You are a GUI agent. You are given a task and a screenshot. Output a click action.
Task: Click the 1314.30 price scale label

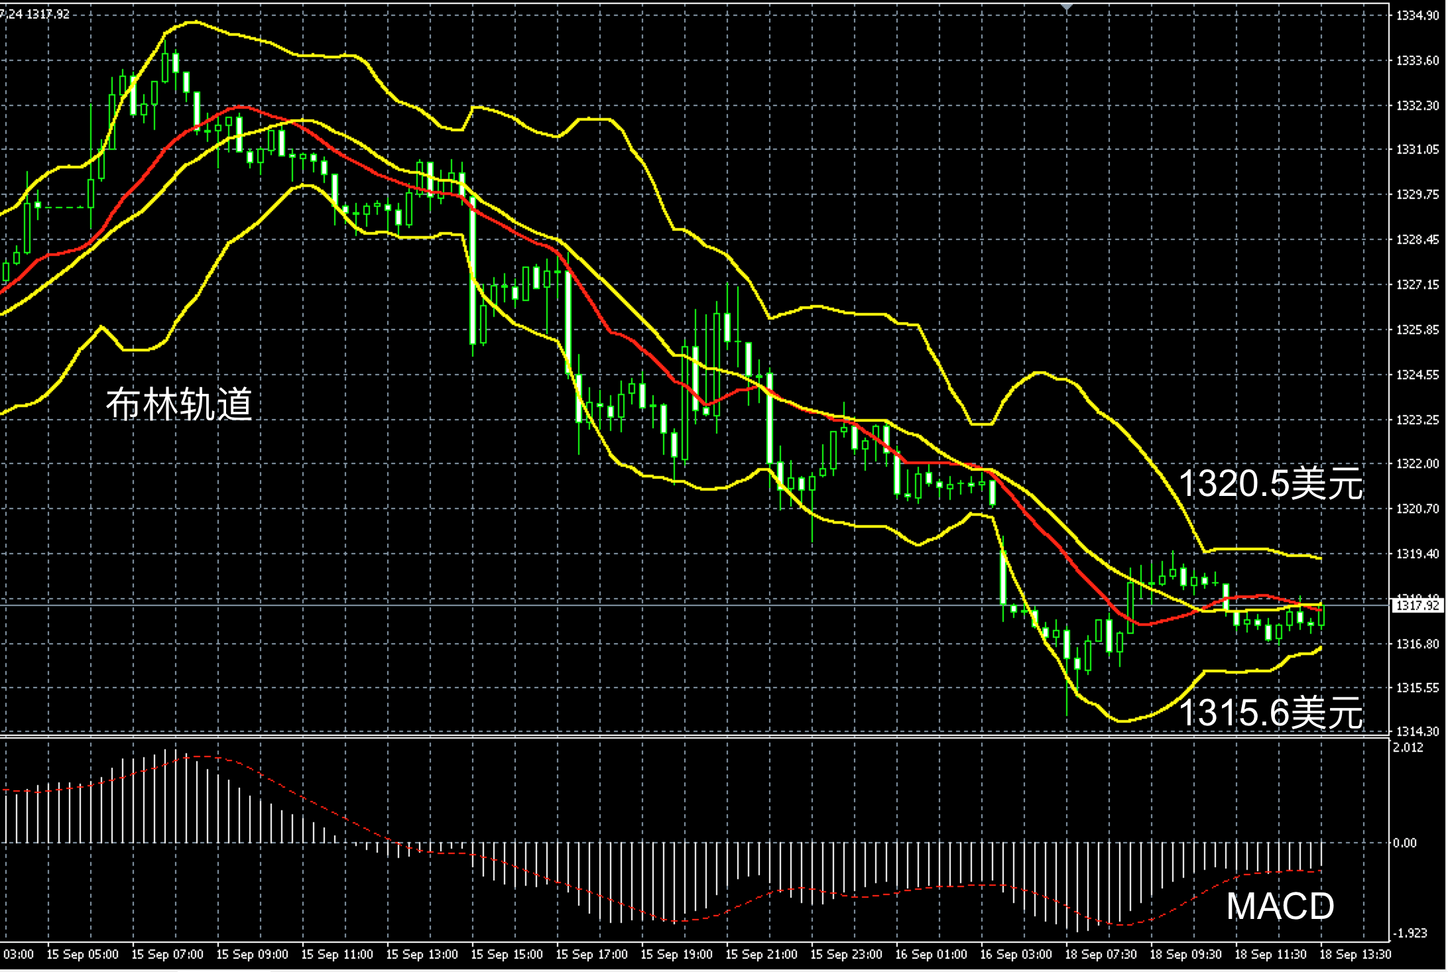click(1418, 731)
